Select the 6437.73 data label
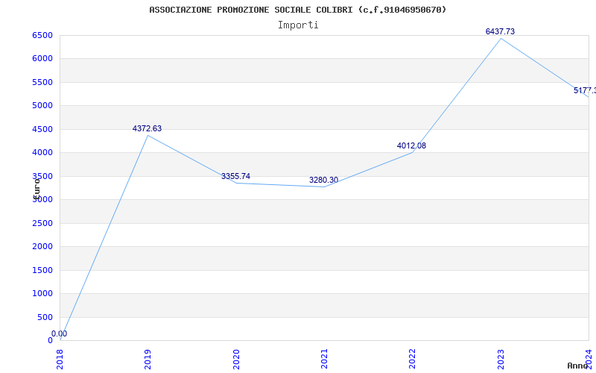The image size is (596, 373). click(500, 31)
